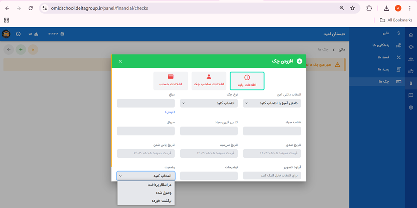Viewport: 417px width, 208px height.
Task: Click the address bar URL text
Action: tap(100, 8)
